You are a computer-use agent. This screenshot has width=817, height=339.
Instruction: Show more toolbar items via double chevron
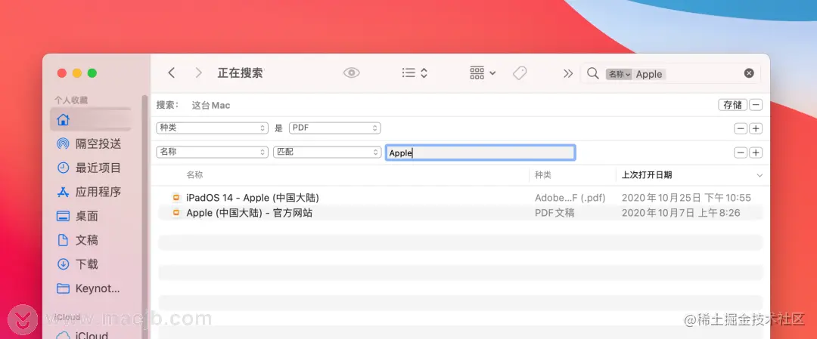[568, 74]
